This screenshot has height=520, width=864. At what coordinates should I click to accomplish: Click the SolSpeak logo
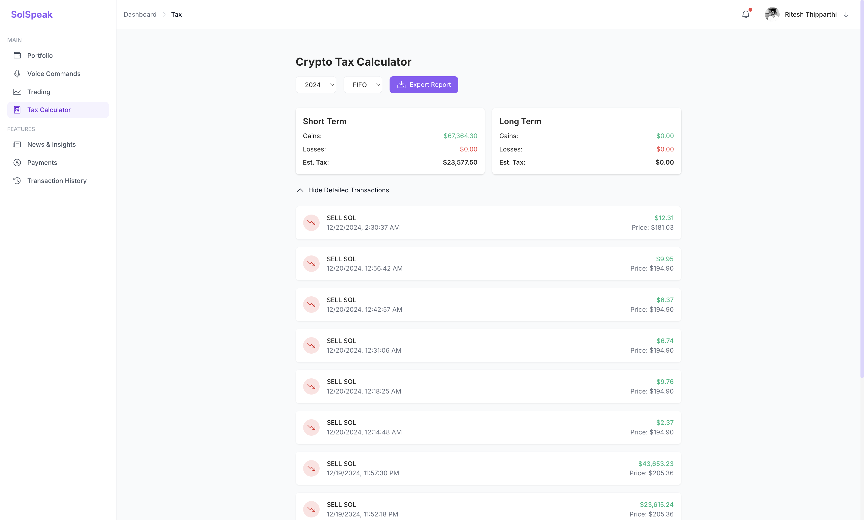coord(32,14)
